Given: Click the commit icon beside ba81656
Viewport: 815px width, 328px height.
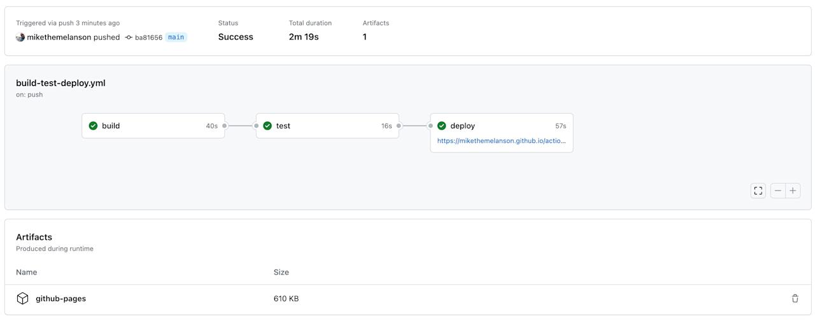Looking at the screenshot, I should pyautogui.click(x=129, y=38).
